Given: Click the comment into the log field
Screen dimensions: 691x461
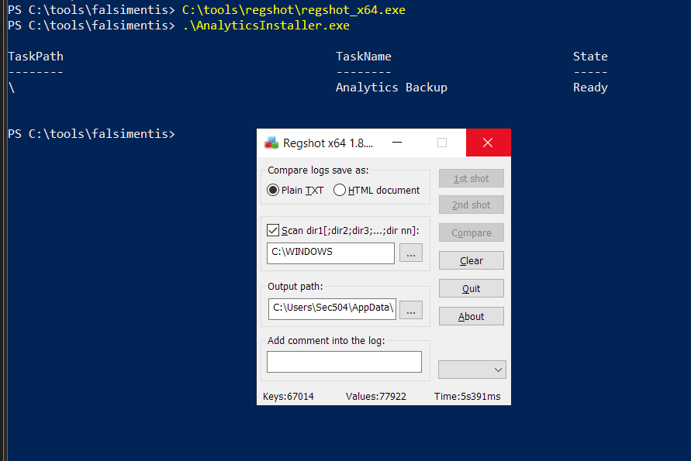Looking at the screenshot, I should click(344, 362).
